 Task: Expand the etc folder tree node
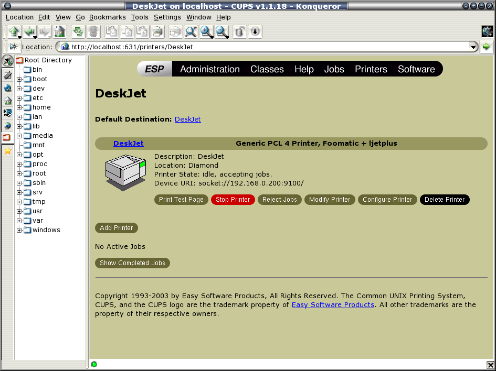[x=19, y=98]
